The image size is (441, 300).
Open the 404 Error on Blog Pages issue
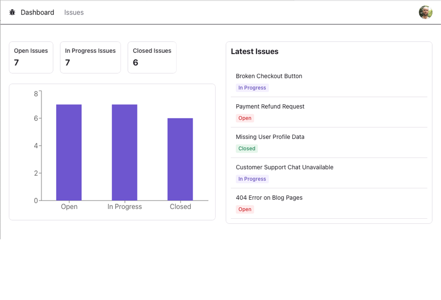click(x=269, y=198)
